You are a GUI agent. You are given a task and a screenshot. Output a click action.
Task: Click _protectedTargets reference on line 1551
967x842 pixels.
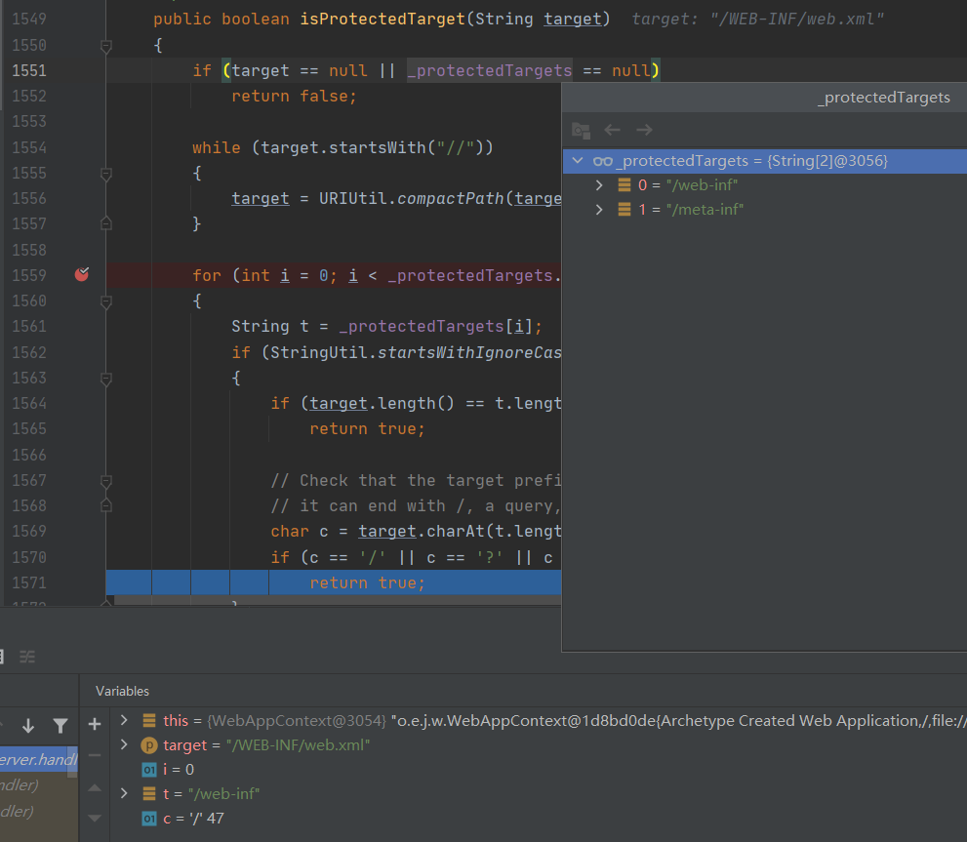(x=489, y=70)
